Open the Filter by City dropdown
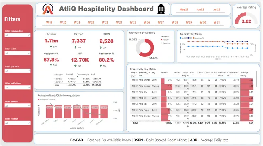 18,53
